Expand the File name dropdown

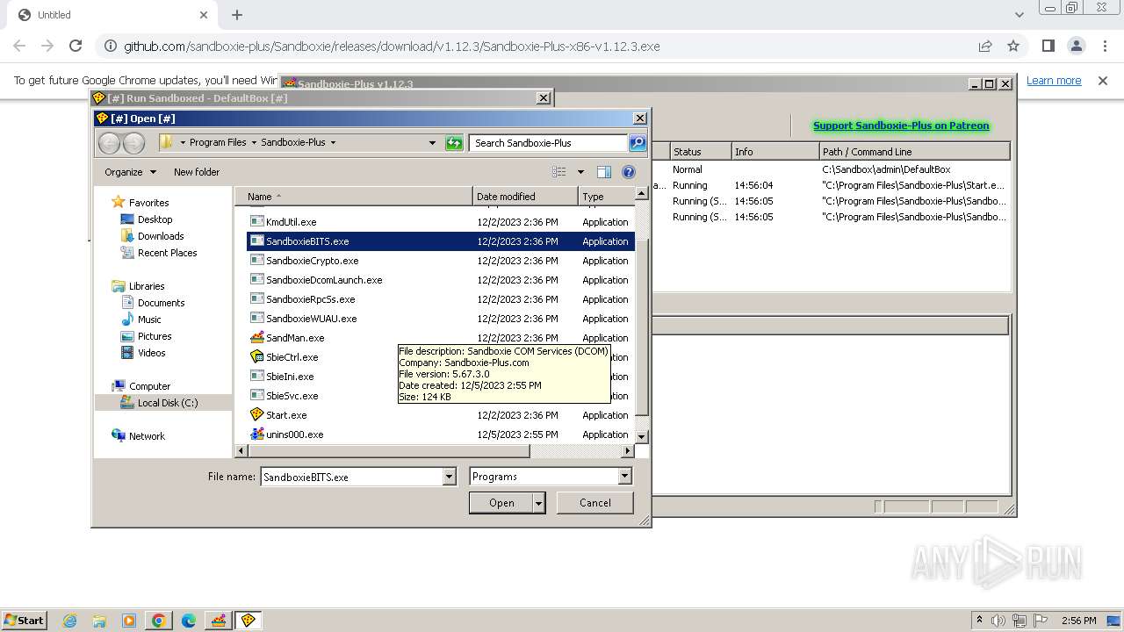pyautogui.click(x=449, y=477)
